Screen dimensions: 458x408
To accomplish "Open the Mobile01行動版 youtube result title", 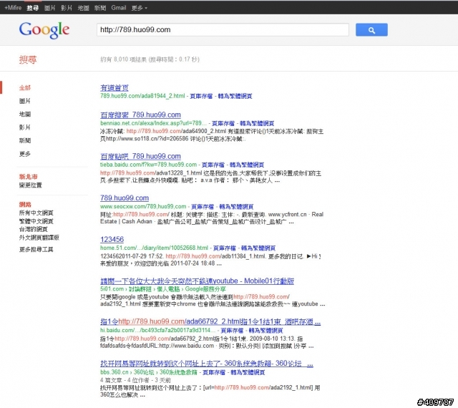I will 197,281.
